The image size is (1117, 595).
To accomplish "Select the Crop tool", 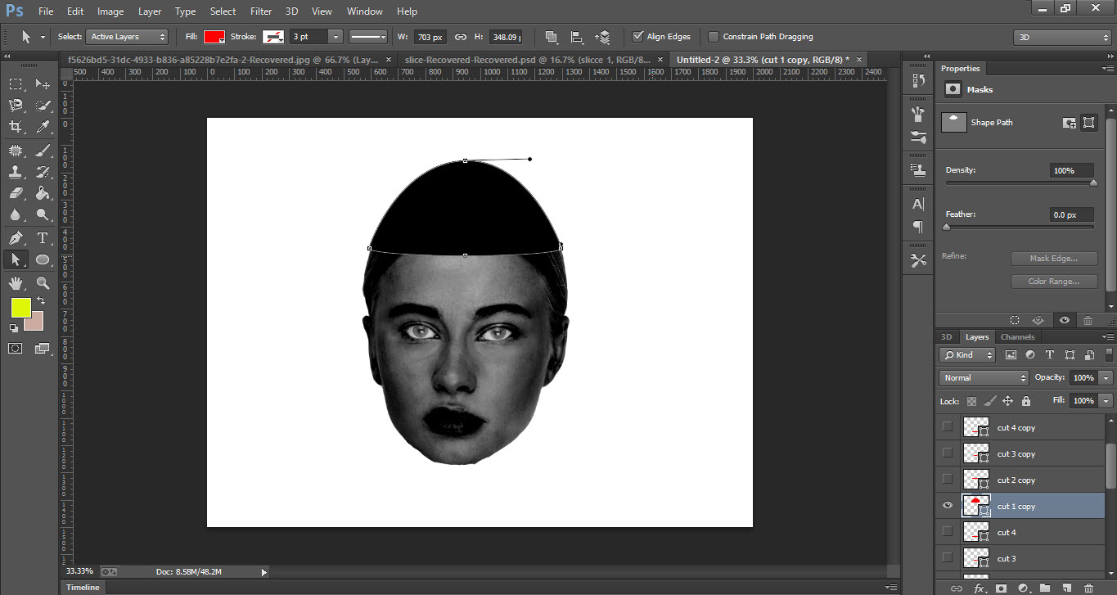I will point(15,127).
